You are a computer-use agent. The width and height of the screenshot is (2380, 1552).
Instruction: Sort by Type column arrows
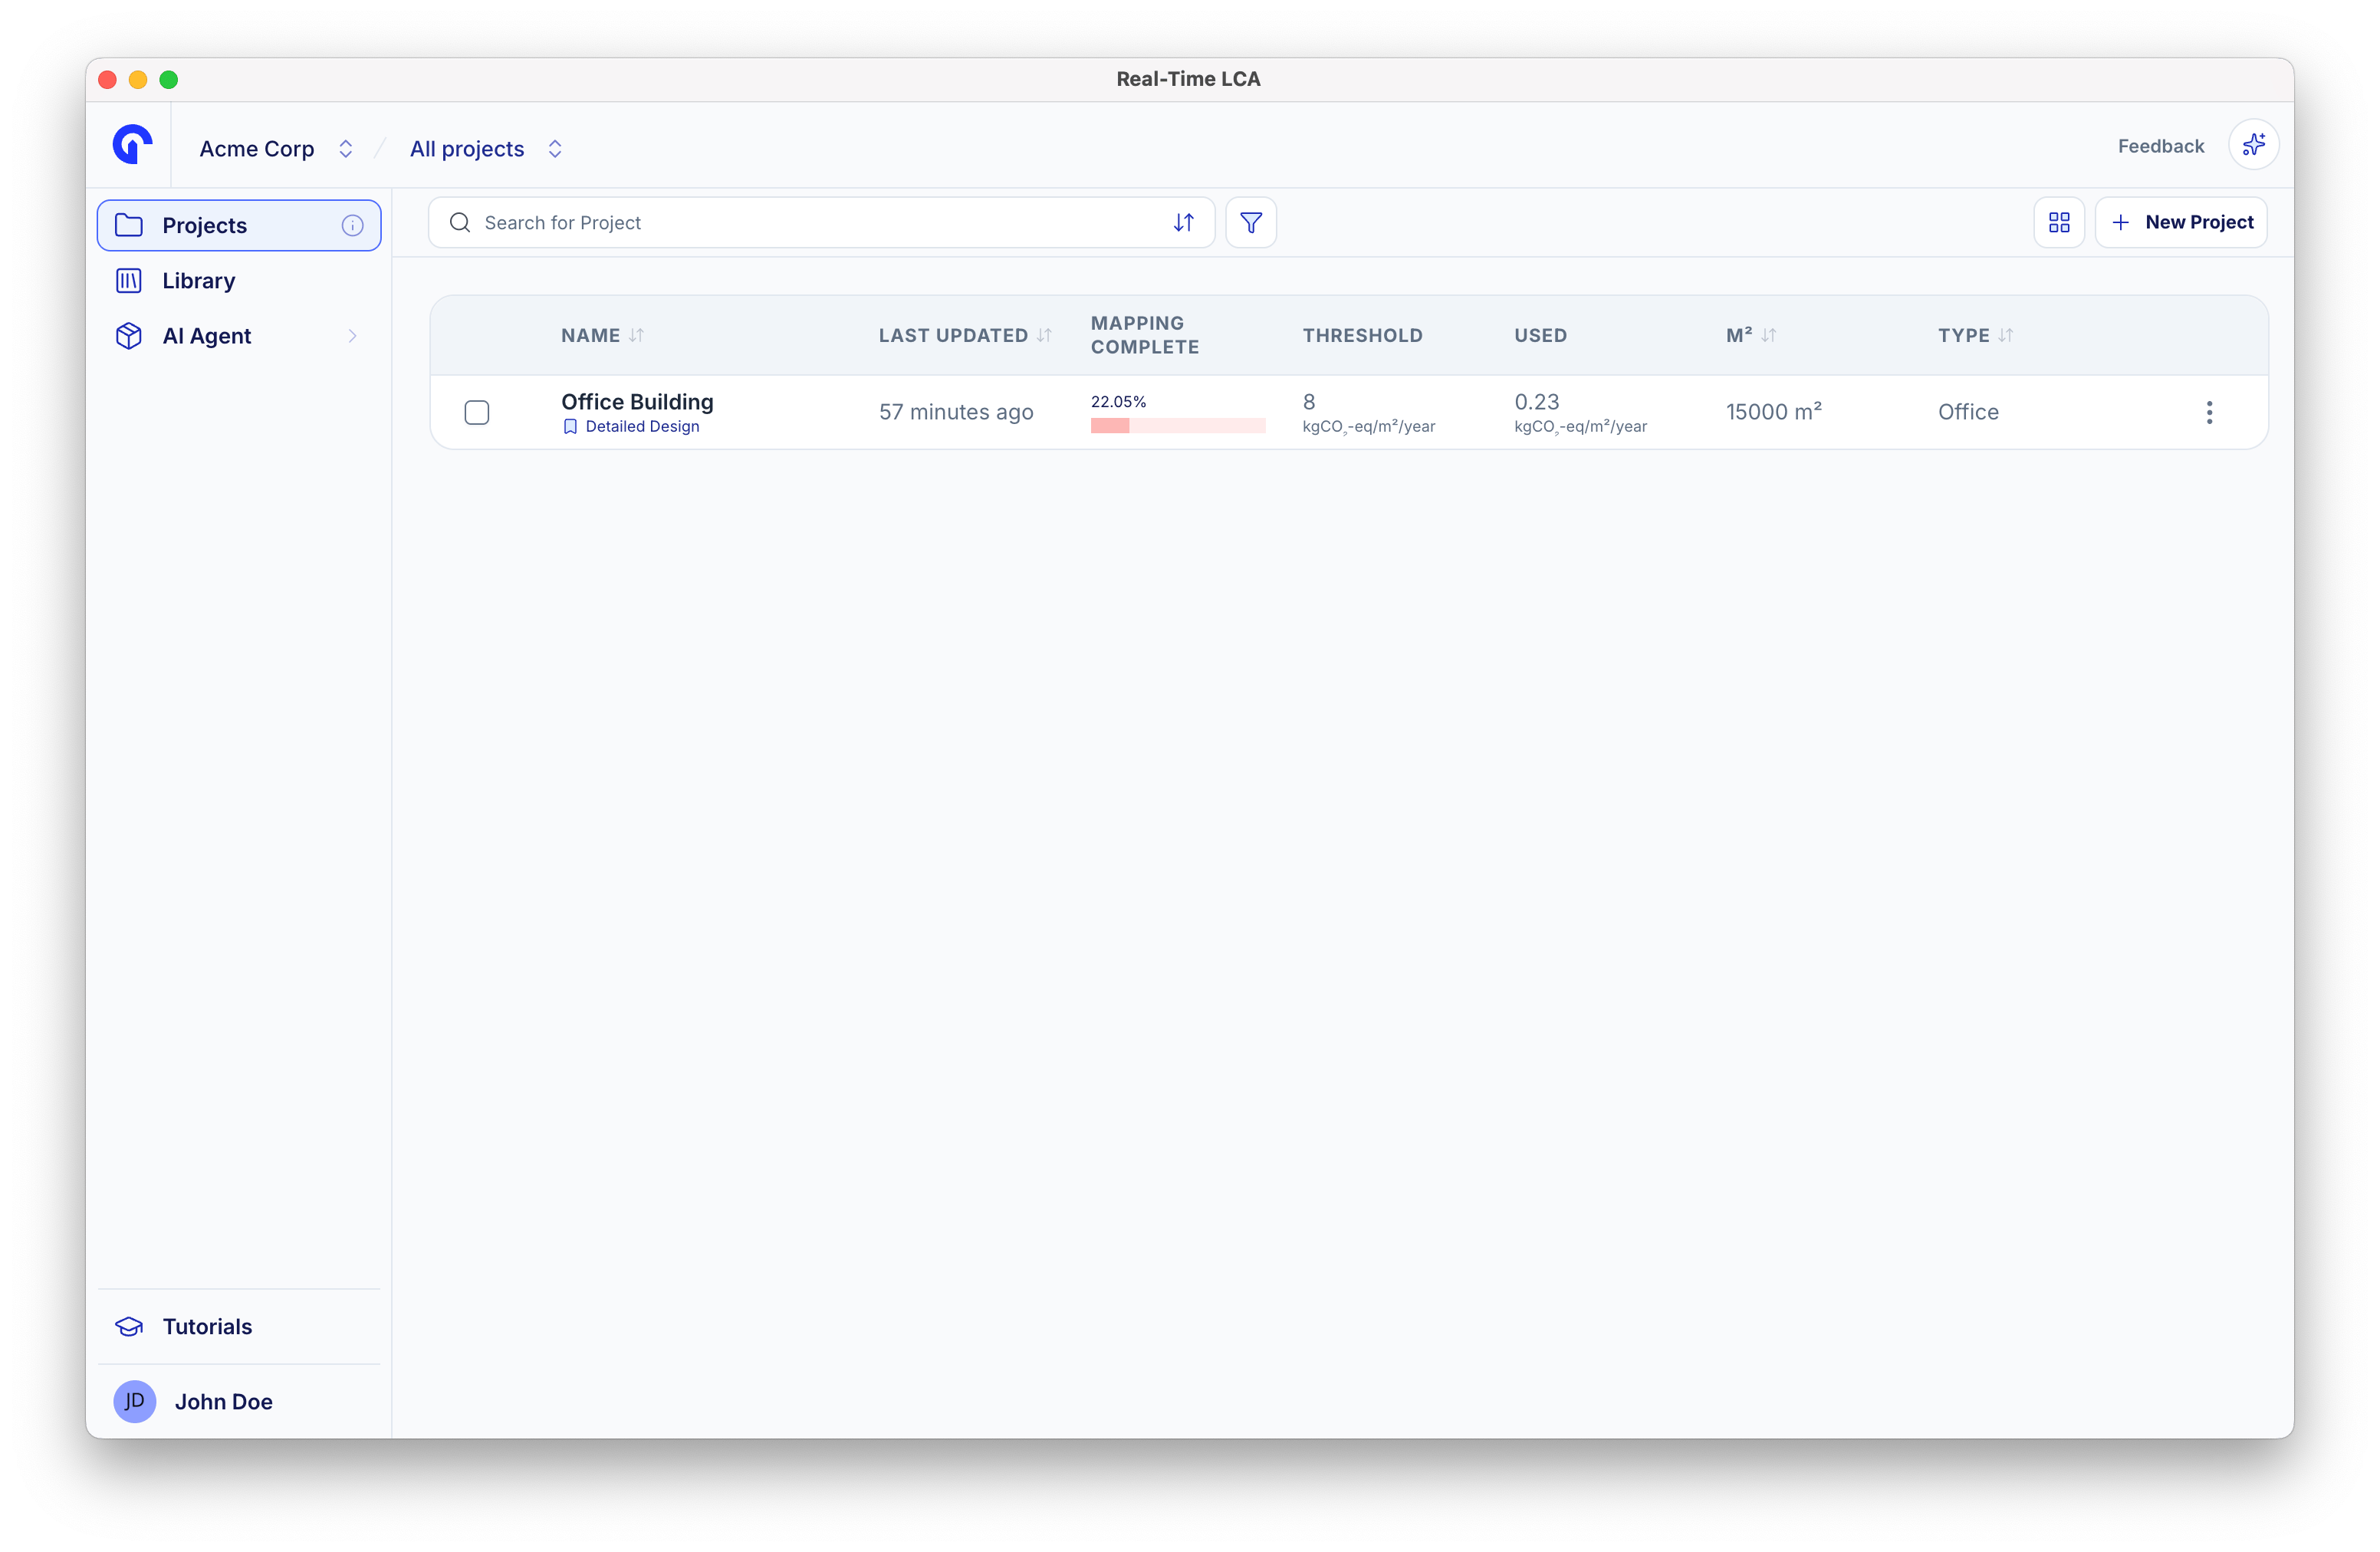pyautogui.click(x=2006, y=335)
